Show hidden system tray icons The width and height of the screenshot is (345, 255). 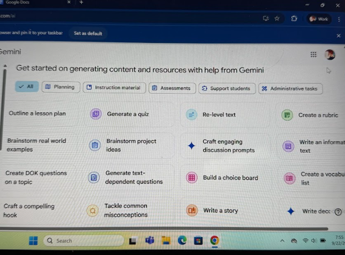[x=282, y=241]
